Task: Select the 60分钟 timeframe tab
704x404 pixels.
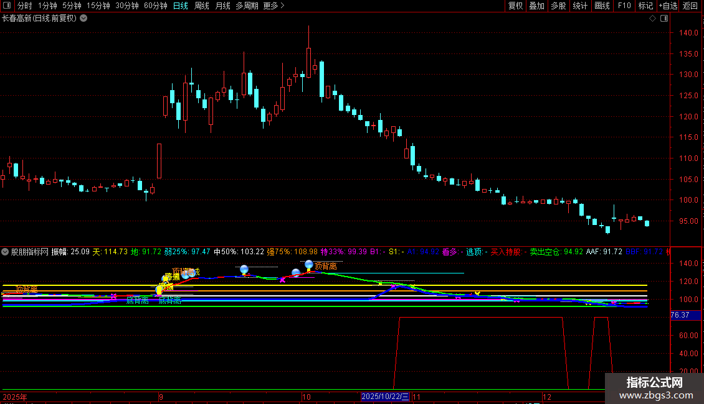Action: click(155, 6)
